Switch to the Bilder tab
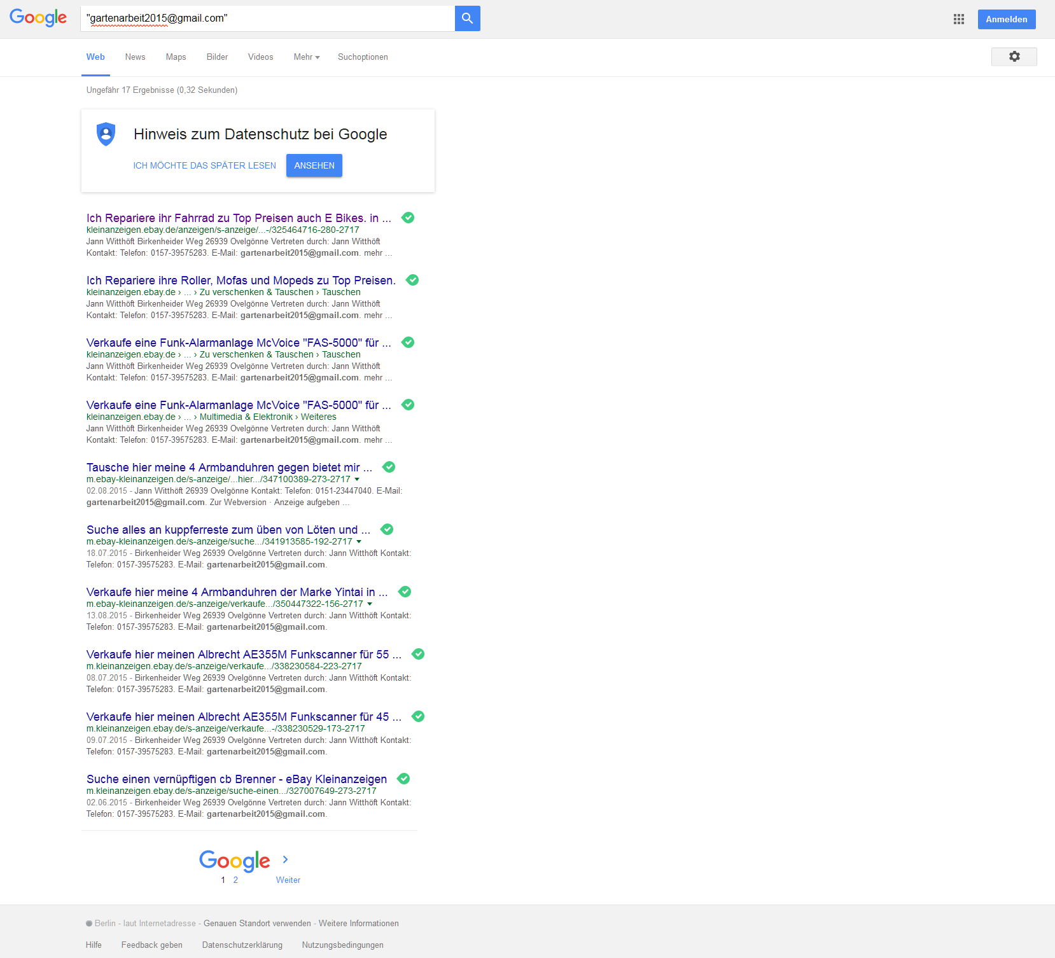This screenshot has width=1055, height=958. tap(217, 57)
